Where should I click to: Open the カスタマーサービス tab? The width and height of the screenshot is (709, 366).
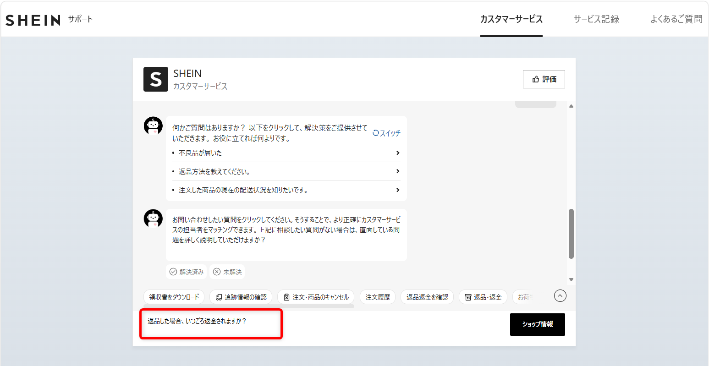click(x=511, y=19)
